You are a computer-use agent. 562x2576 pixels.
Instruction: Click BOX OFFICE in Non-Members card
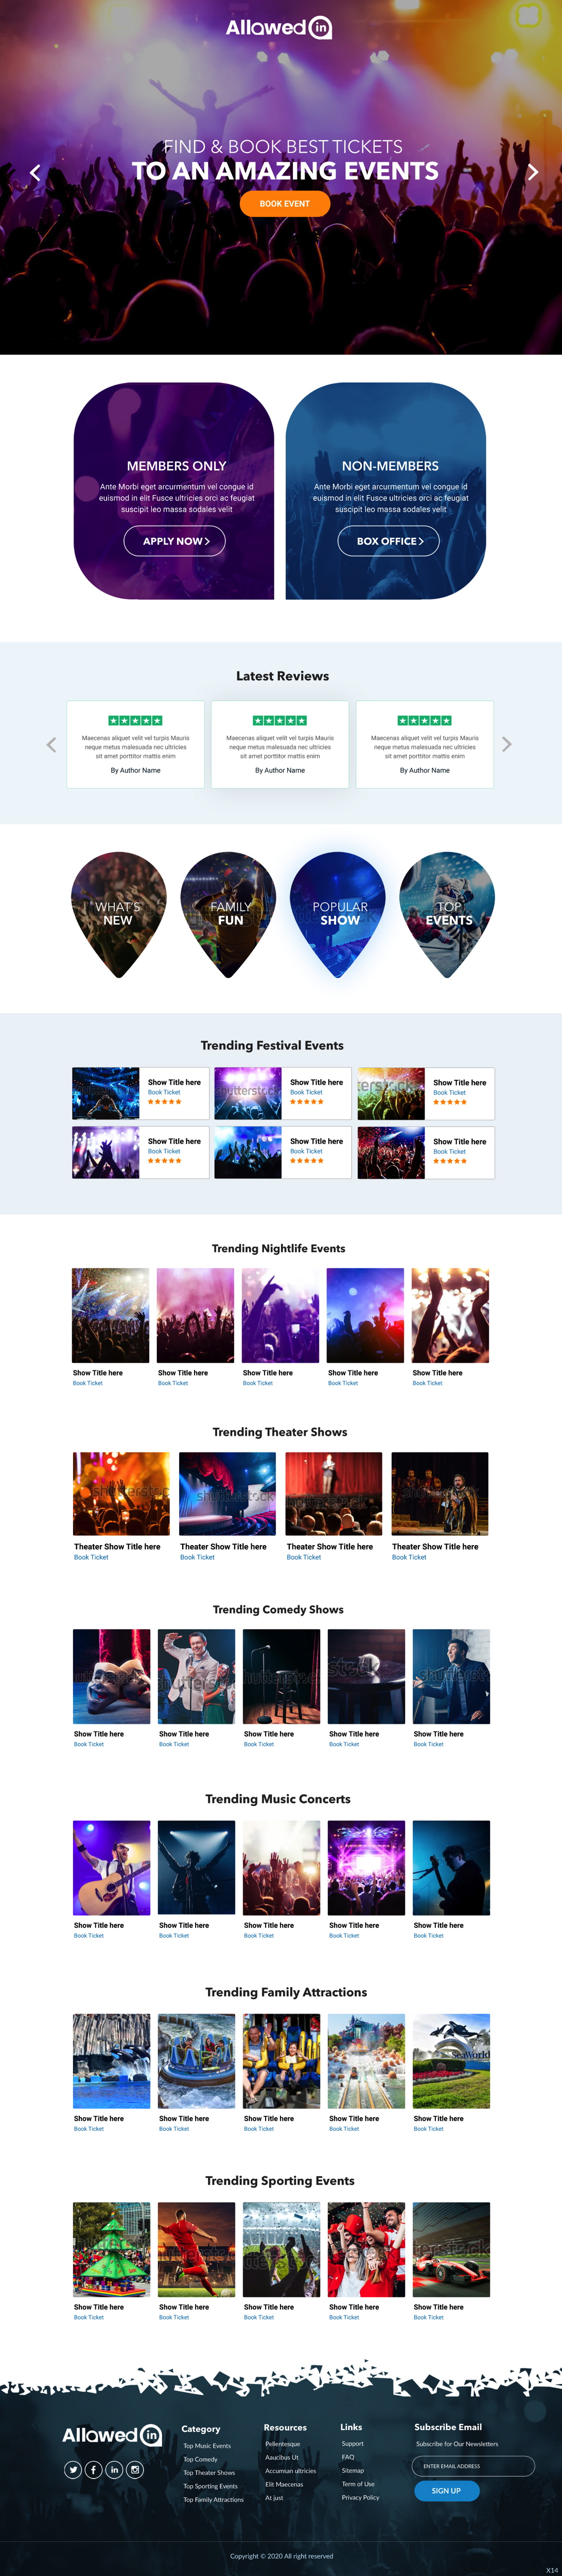click(389, 541)
